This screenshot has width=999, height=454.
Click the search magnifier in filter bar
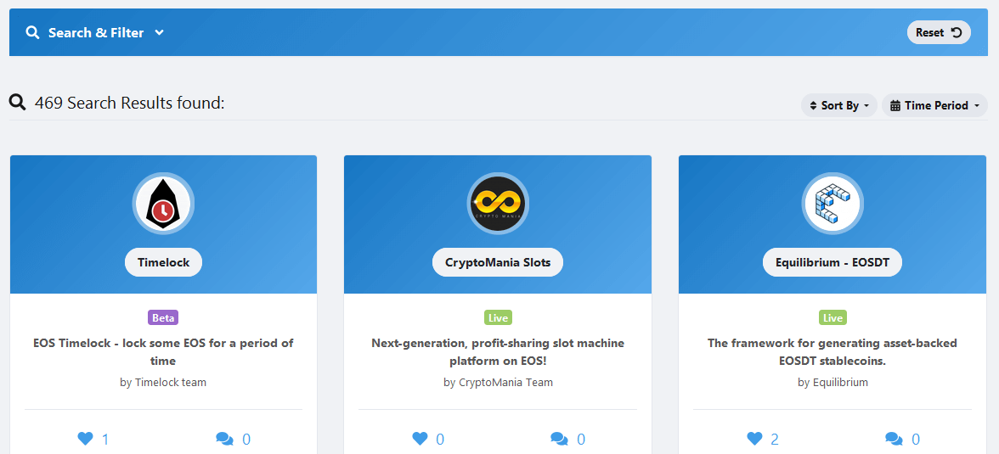point(33,33)
